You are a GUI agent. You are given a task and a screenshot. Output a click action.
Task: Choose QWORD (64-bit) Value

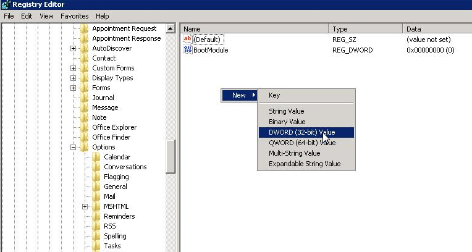pos(306,143)
